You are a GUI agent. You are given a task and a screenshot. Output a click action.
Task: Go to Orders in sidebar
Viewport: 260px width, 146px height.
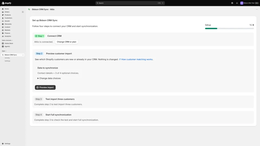(7, 12)
